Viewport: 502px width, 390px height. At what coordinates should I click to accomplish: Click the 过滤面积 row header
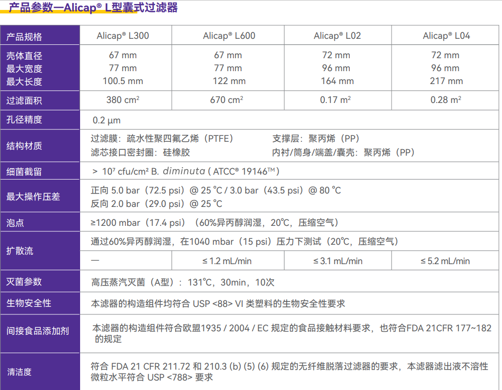pos(24,101)
